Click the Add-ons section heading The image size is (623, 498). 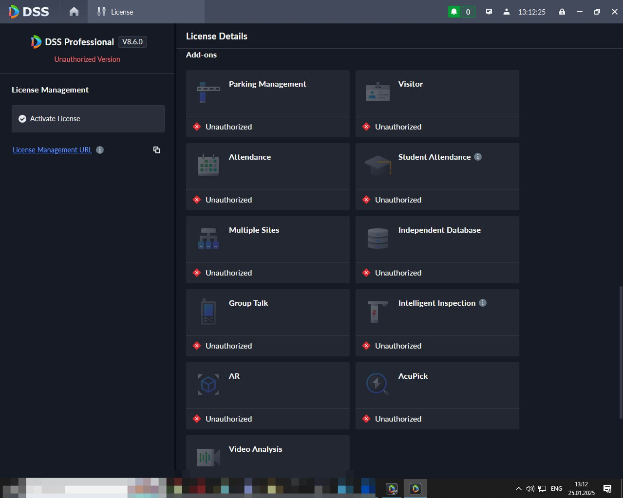pyautogui.click(x=201, y=55)
